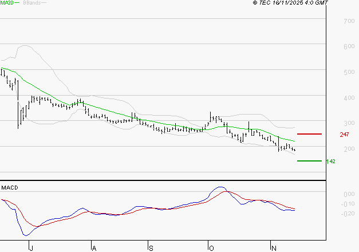Click the 300 price axis label
The width and height of the screenshot is (359, 252).
(349, 123)
